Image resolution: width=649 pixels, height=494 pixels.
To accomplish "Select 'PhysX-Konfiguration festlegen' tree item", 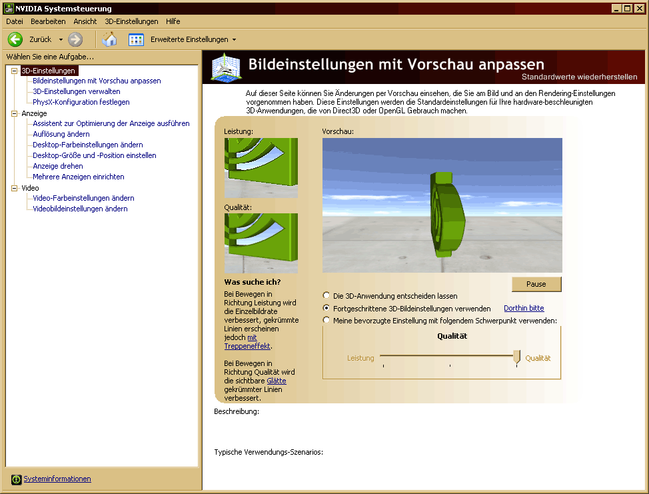I will tap(81, 102).
